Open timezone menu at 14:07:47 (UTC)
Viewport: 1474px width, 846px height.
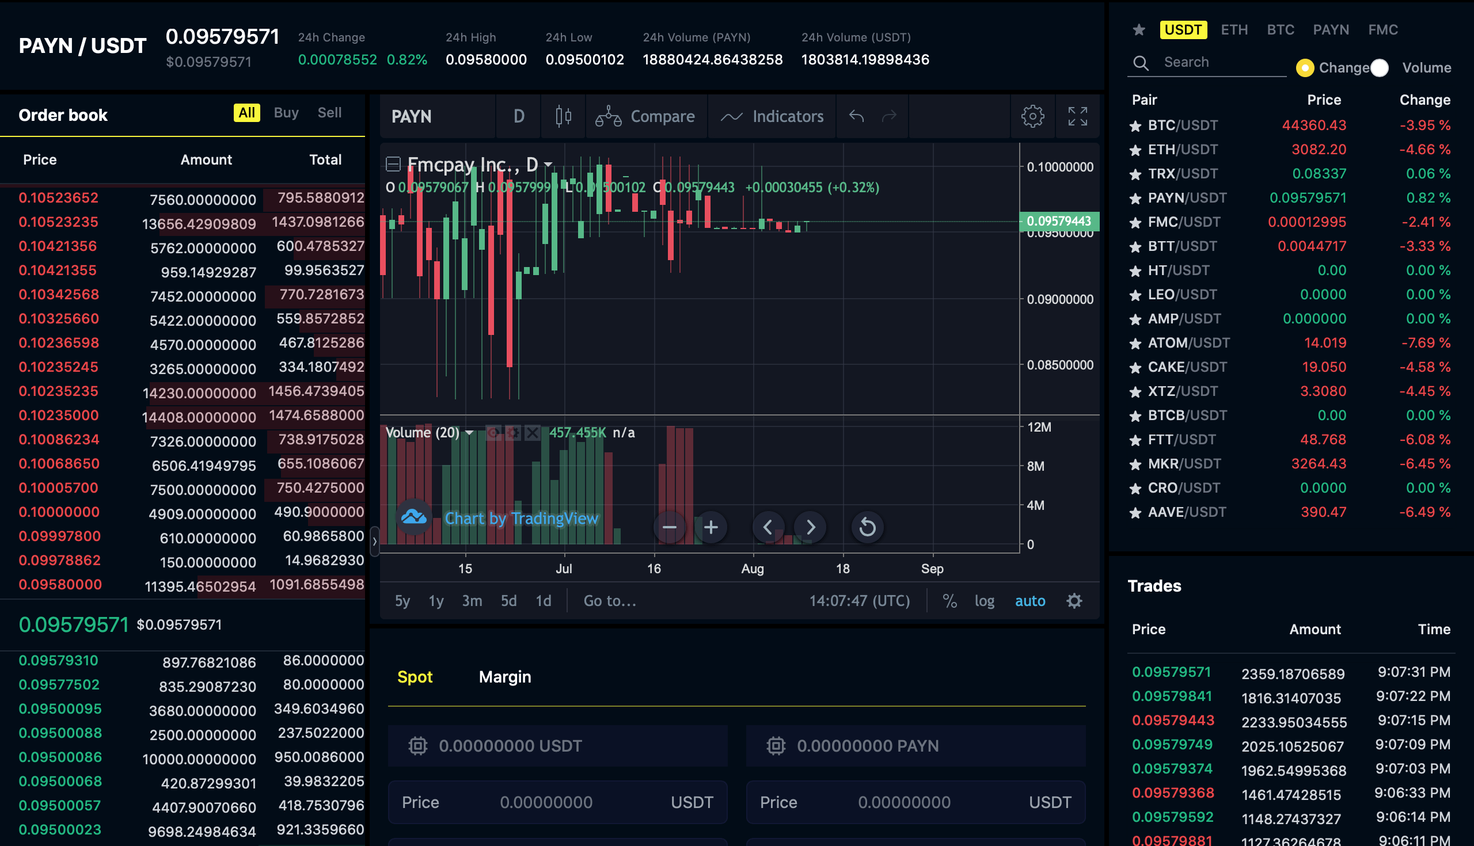[x=859, y=601]
